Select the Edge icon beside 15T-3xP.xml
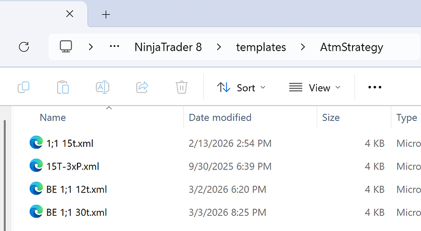Image resolution: width=421 pixels, height=231 pixels. coord(36,165)
